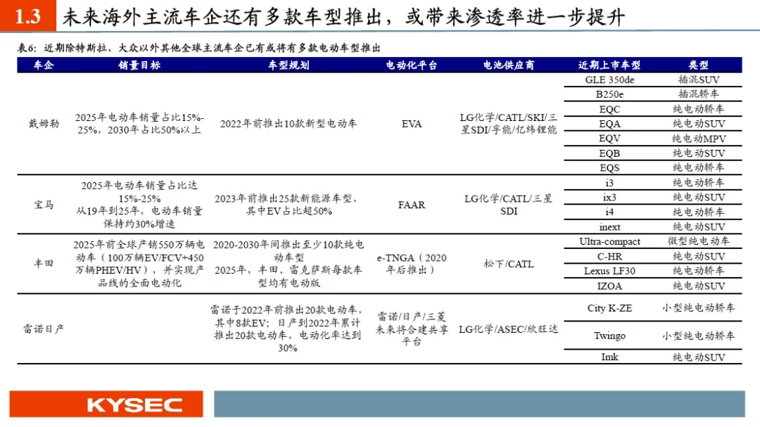The height and width of the screenshot is (427, 760).
Task: Click the GLE 350de model cell
Action: [x=609, y=79]
